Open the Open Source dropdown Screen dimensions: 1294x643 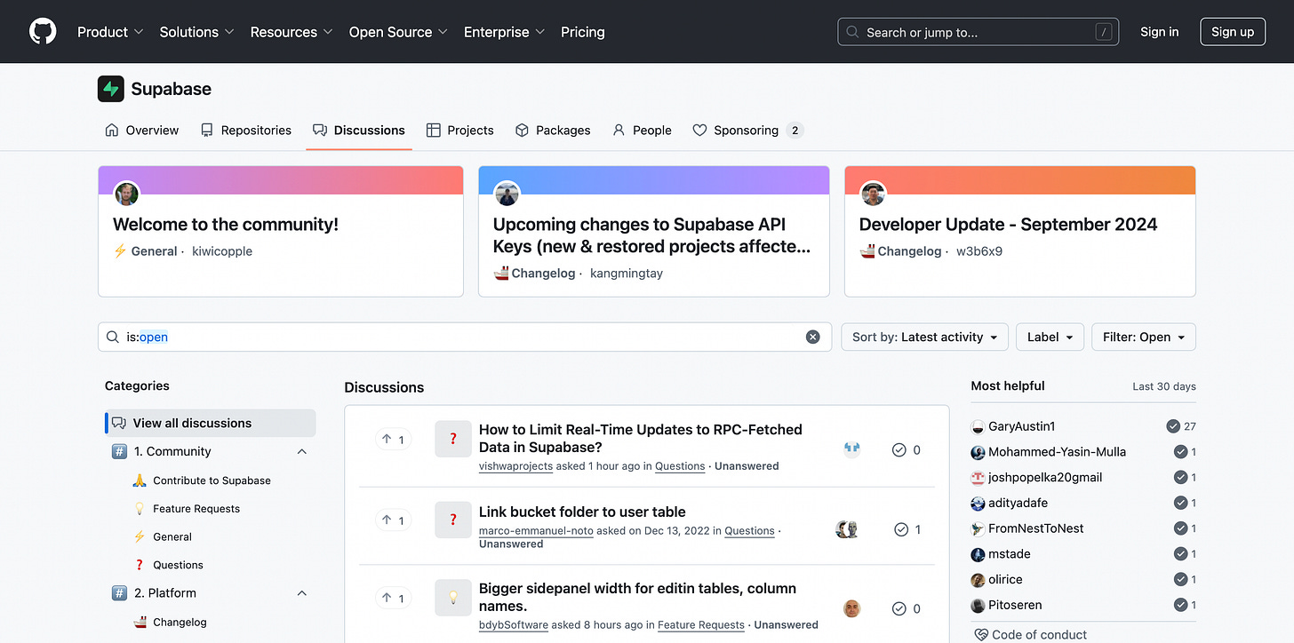coord(398,32)
